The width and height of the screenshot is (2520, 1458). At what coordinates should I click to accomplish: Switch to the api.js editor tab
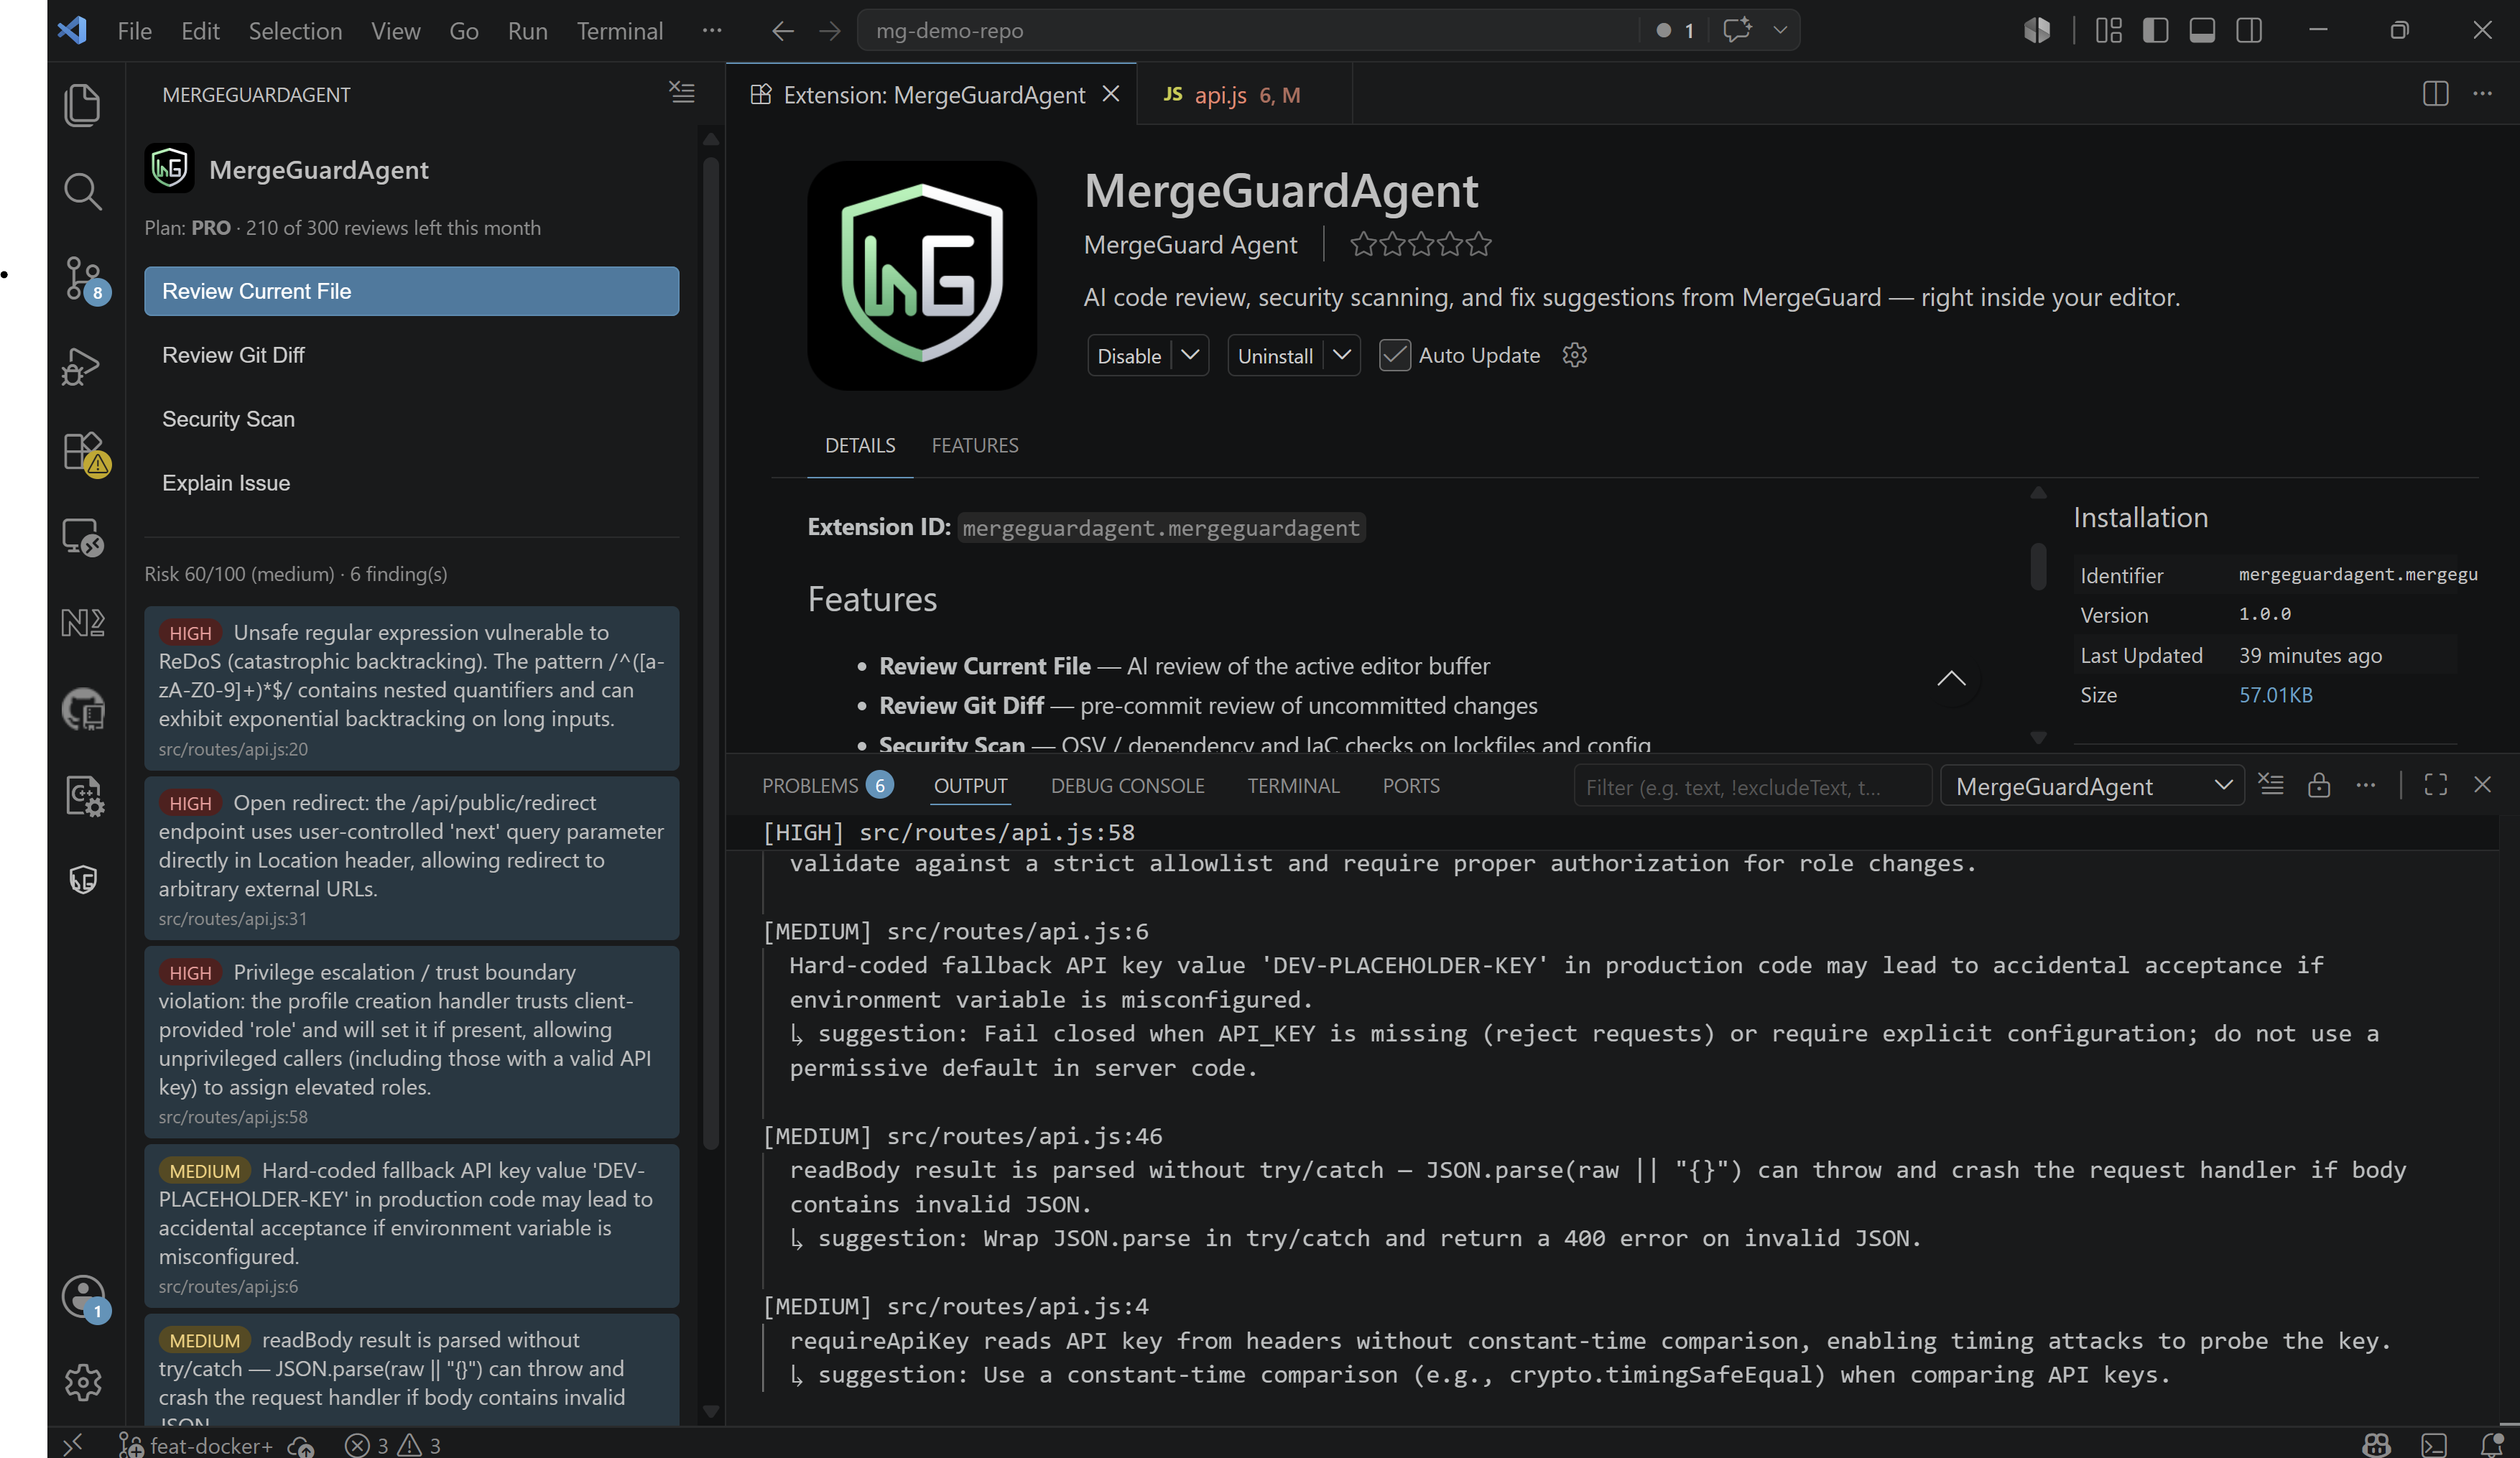coord(1244,94)
